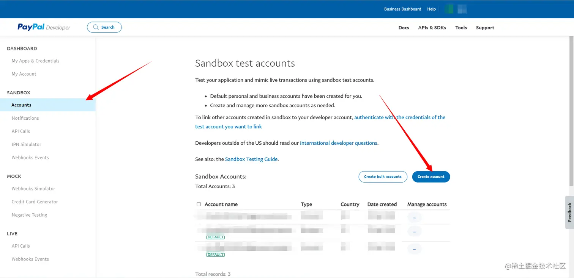Open the Credit Card Generator
Screen dimensions: 574x278
pyautogui.click(x=35, y=202)
